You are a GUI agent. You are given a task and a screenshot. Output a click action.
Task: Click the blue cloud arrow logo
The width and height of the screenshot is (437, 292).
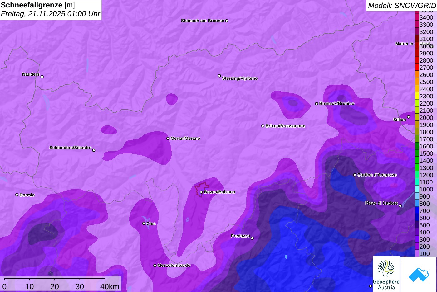tap(419, 274)
